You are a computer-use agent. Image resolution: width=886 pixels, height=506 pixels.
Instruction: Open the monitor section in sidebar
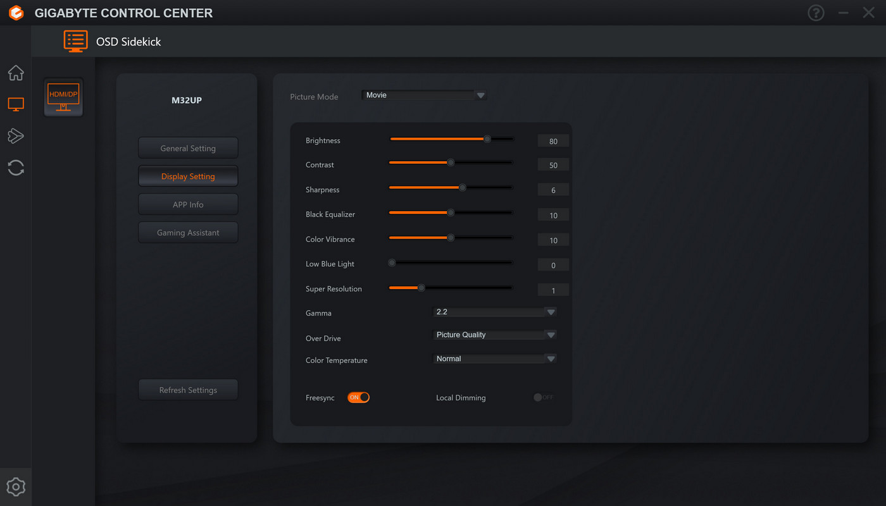pyautogui.click(x=16, y=104)
